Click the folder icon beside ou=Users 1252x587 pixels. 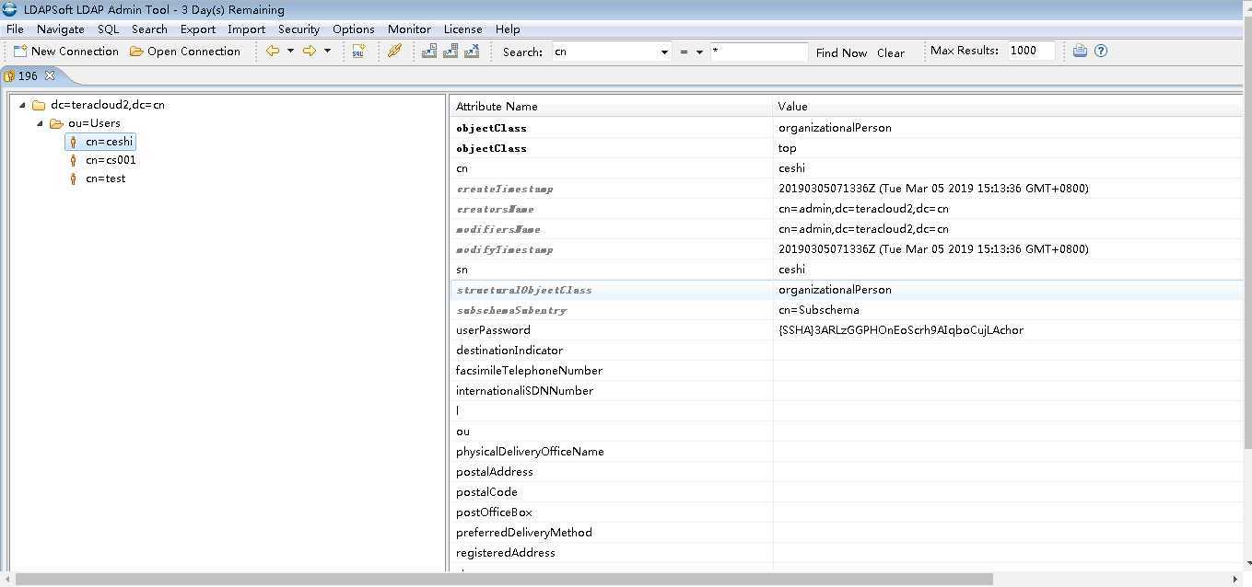point(56,123)
